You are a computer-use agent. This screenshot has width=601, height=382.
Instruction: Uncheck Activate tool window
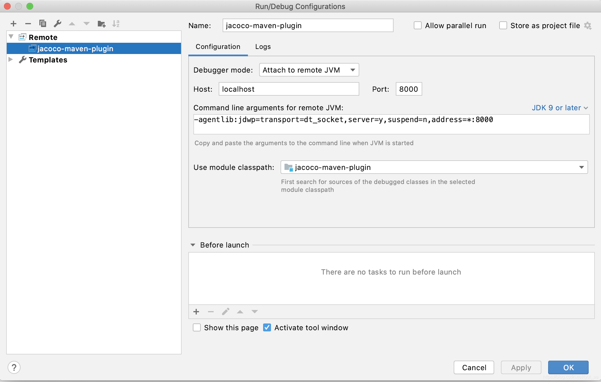[267, 327]
